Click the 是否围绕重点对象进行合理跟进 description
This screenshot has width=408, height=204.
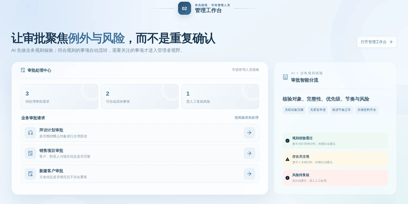(x=63, y=136)
